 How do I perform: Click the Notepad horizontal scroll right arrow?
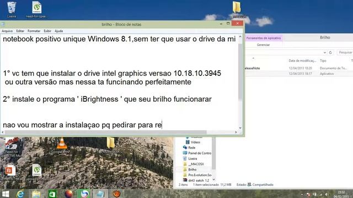(236, 132)
